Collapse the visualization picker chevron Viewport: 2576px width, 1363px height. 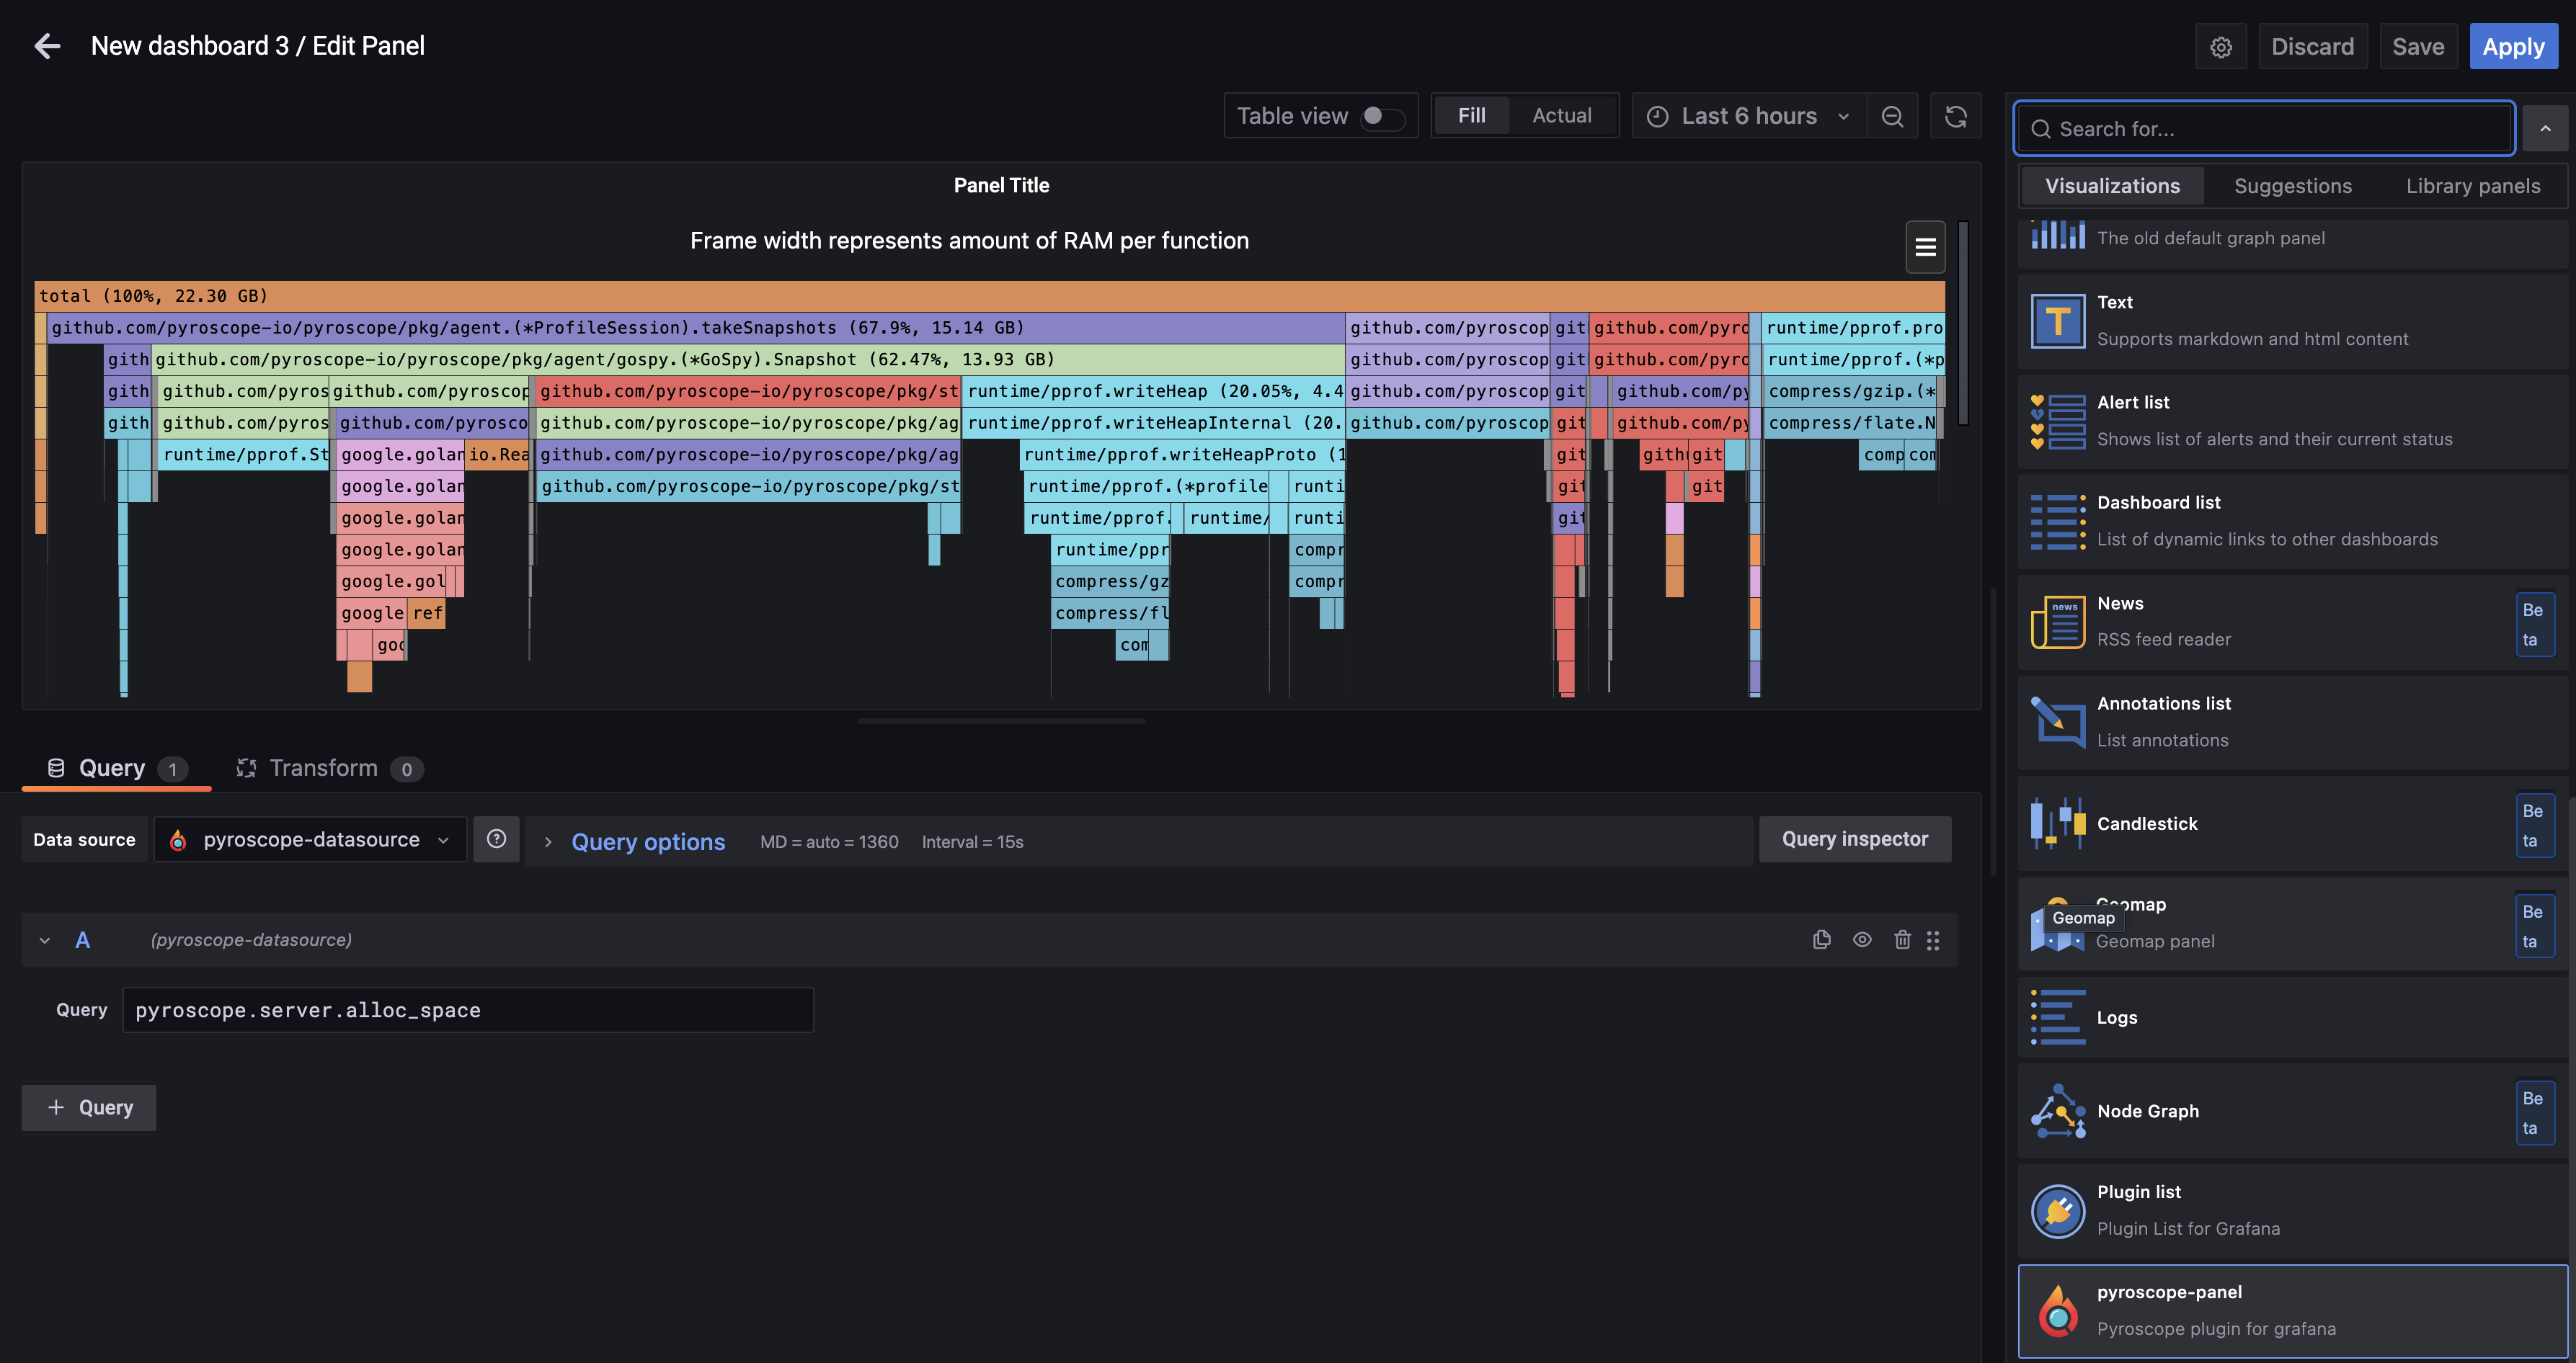(x=2545, y=129)
